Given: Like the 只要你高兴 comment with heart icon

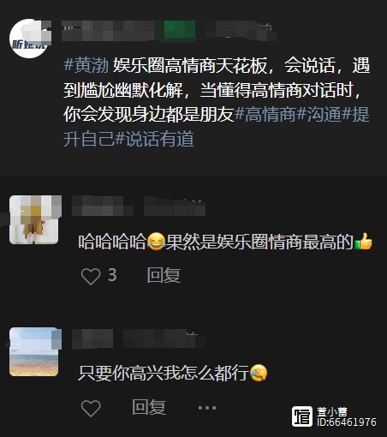Looking at the screenshot, I should click(91, 408).
